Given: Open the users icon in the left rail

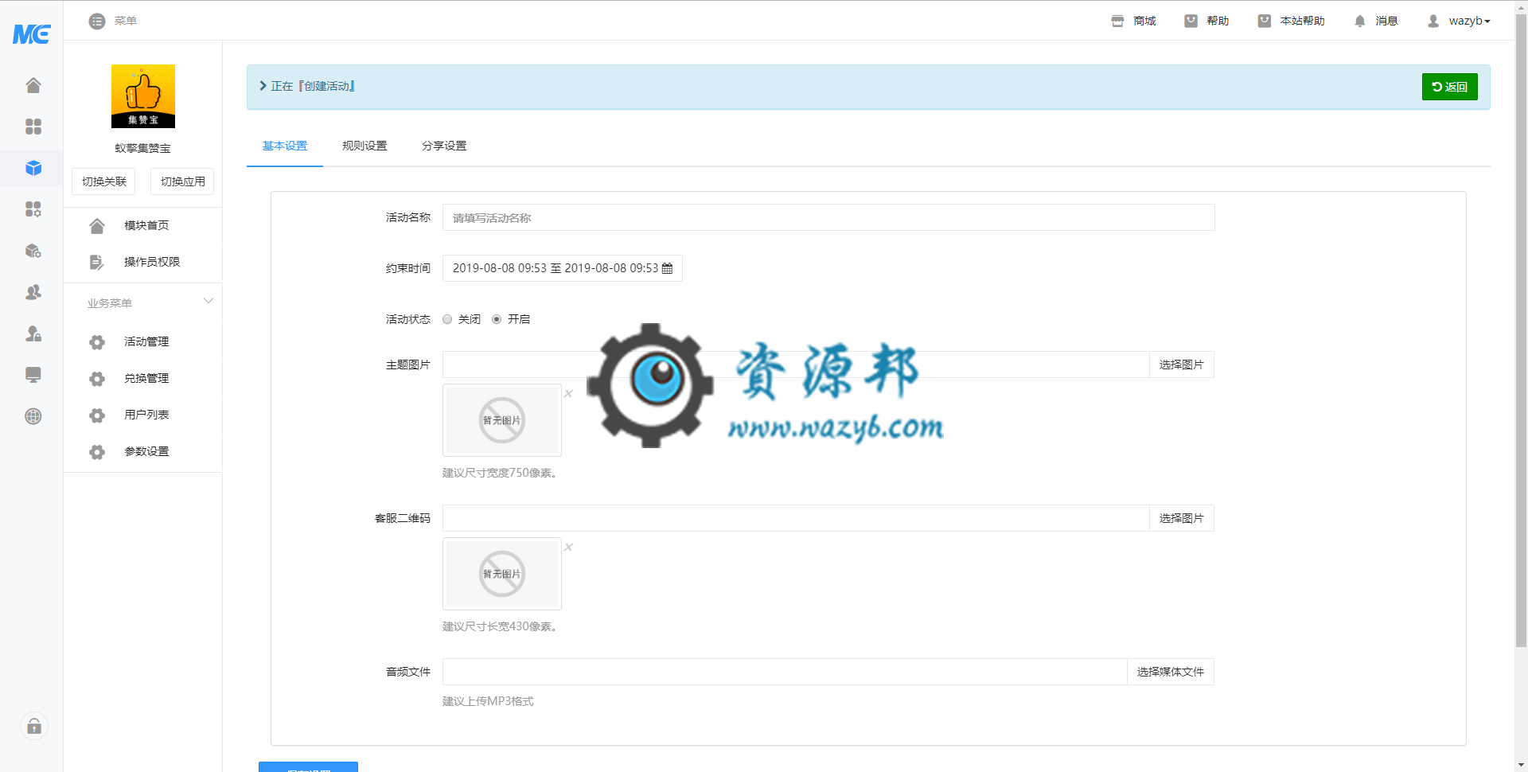Looking at the screenshot, I should (33, 292).
